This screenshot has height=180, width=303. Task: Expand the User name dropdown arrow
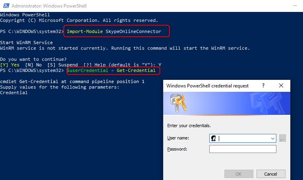[273, 138]
